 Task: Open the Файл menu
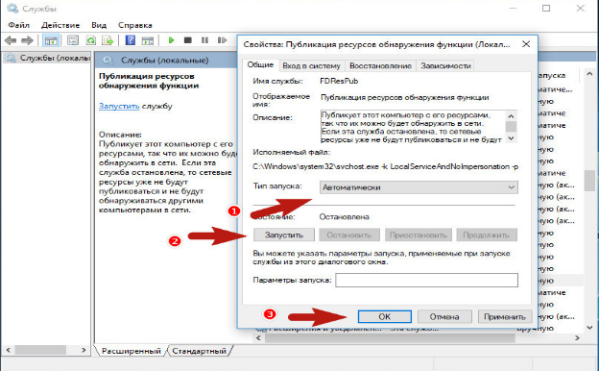(19, 25)
